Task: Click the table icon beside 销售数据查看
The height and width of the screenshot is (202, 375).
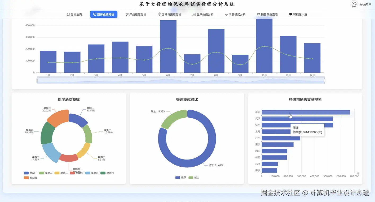Action: (x=258, y=14)
